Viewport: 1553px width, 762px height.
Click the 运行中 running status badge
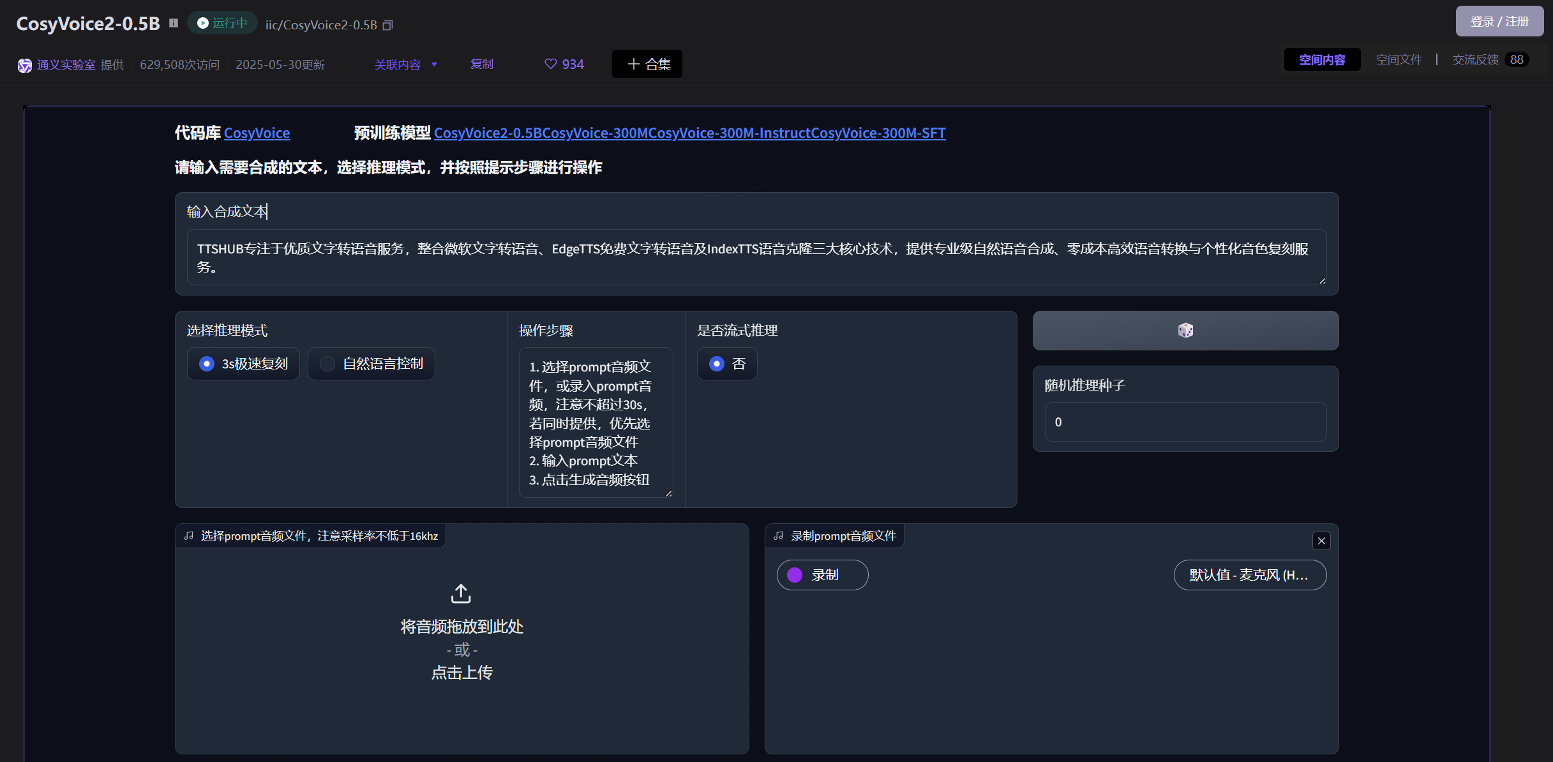click(221, 22)
